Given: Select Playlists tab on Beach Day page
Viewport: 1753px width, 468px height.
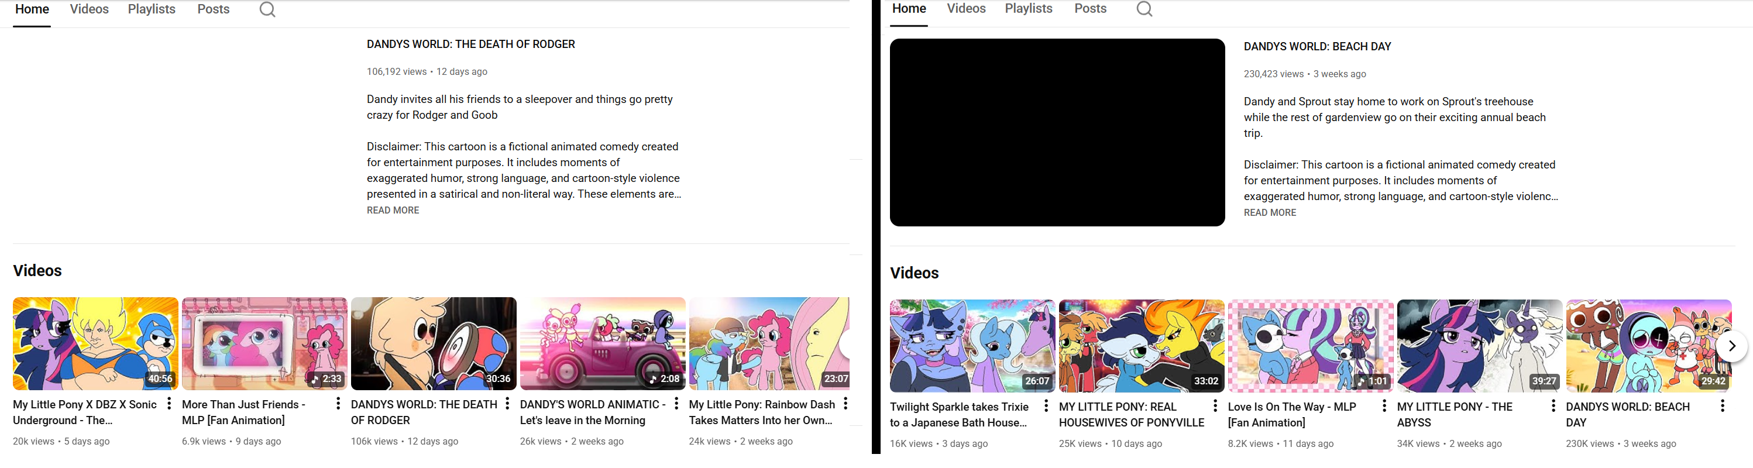Looking at the screenshot, I should click(x=1029, y=9).
